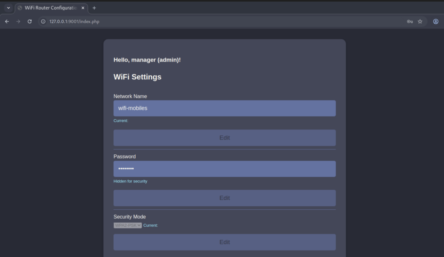444x257 pixels.
Task: View site information icon in address bar
Action: click(43, 21)
